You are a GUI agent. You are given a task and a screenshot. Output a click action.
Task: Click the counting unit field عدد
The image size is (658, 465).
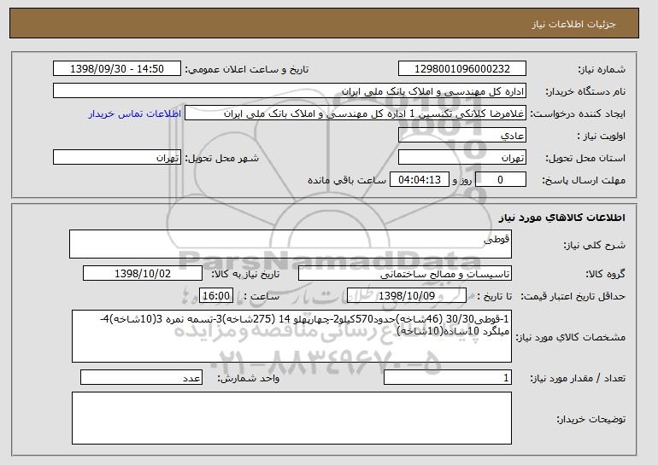(141, 377)
